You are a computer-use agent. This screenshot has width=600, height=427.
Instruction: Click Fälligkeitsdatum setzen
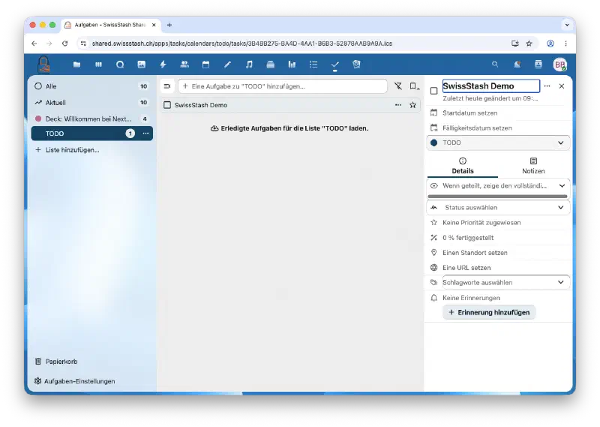coord(498,128)
